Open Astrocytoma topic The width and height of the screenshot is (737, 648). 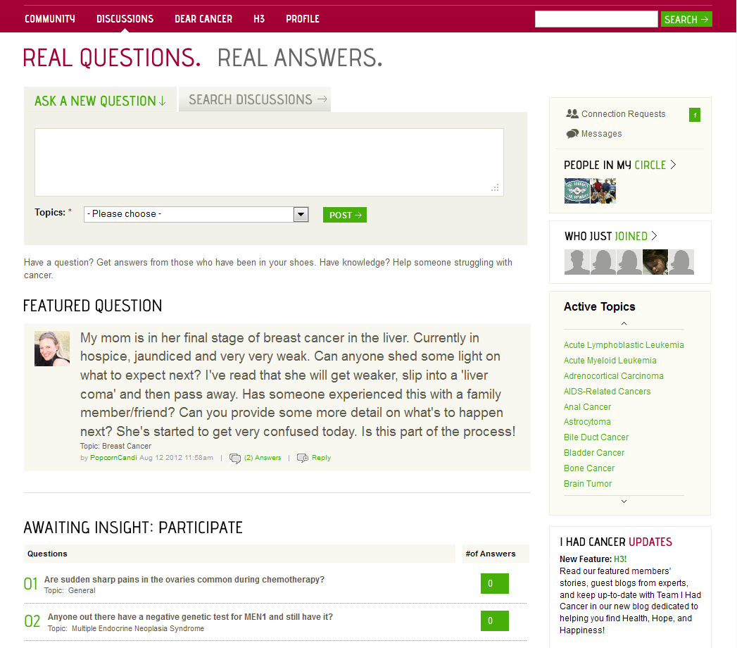[x=587, y=422]
